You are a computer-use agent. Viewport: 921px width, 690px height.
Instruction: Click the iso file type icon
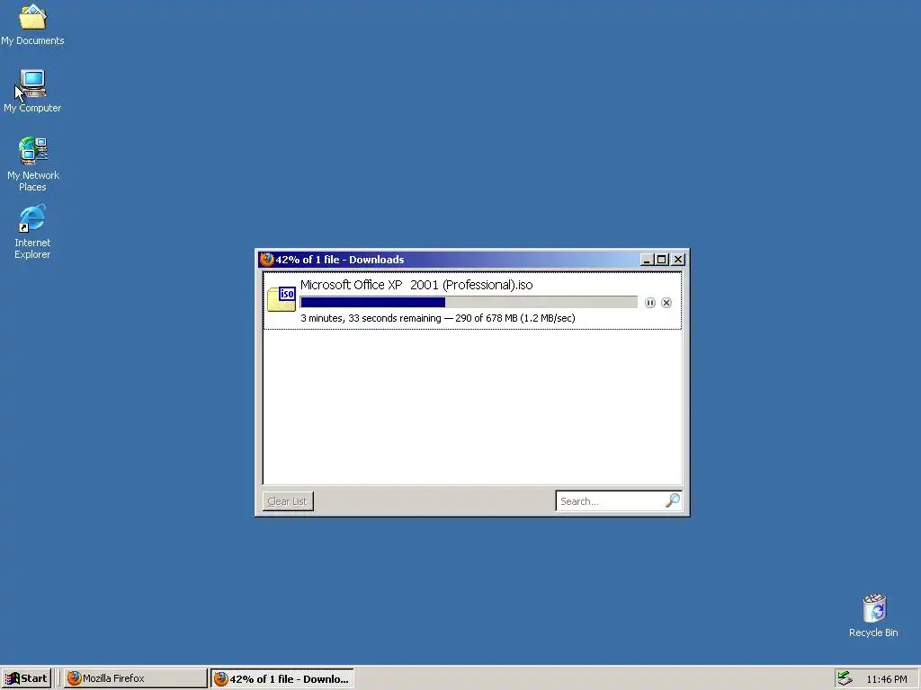pos(282,298)
